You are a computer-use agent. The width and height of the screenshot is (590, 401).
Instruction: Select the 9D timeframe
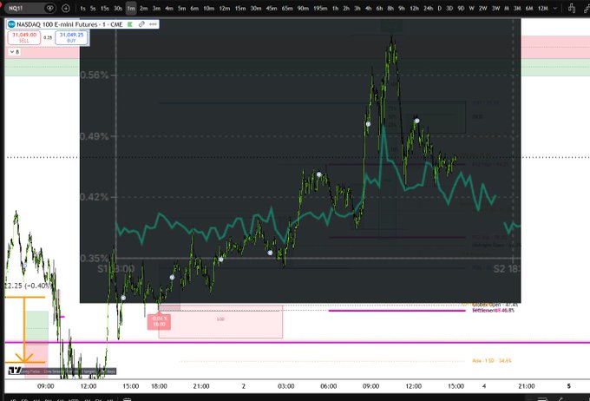point(461,8)
